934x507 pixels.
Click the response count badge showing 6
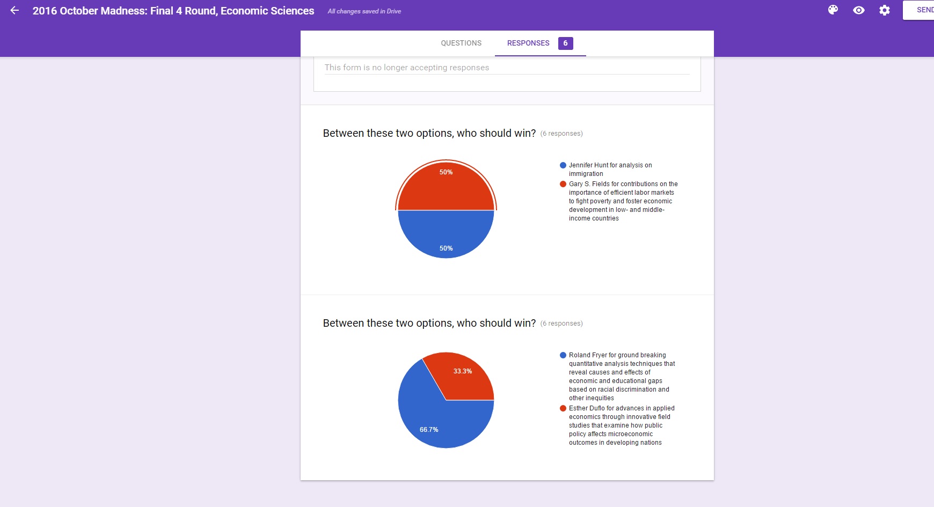565,43
